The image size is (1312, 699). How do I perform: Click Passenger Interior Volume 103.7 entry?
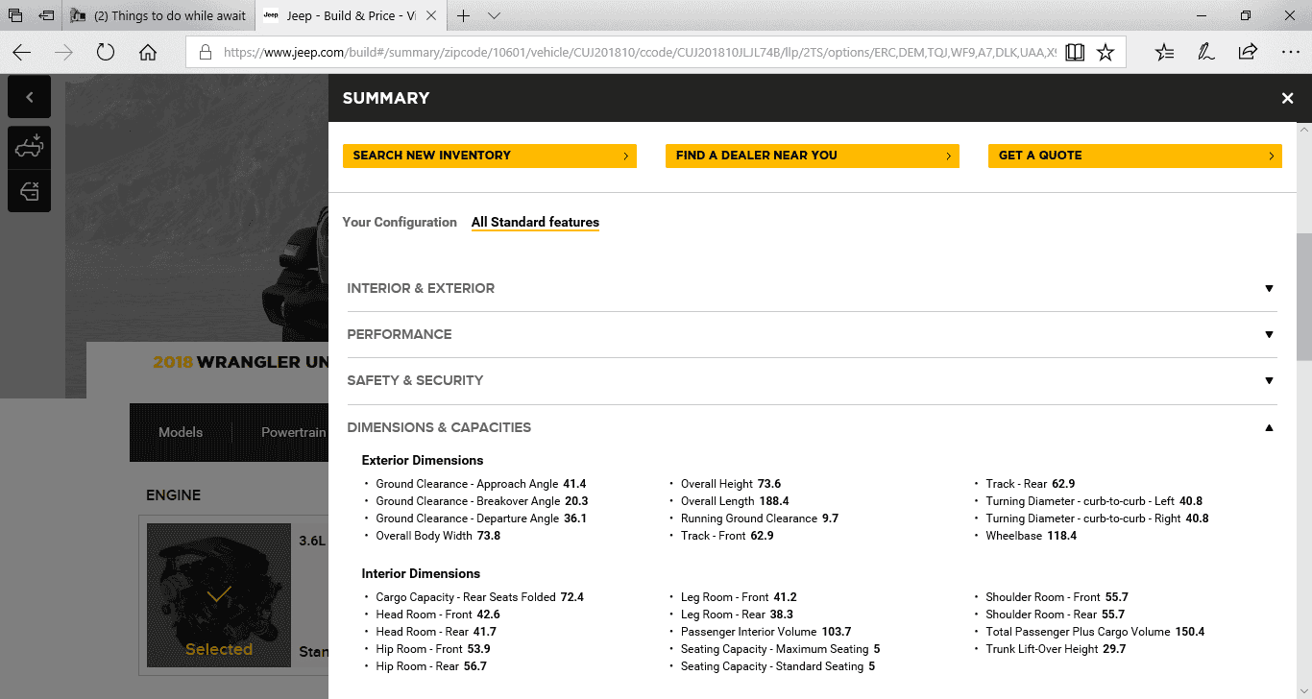pos(766,632)
